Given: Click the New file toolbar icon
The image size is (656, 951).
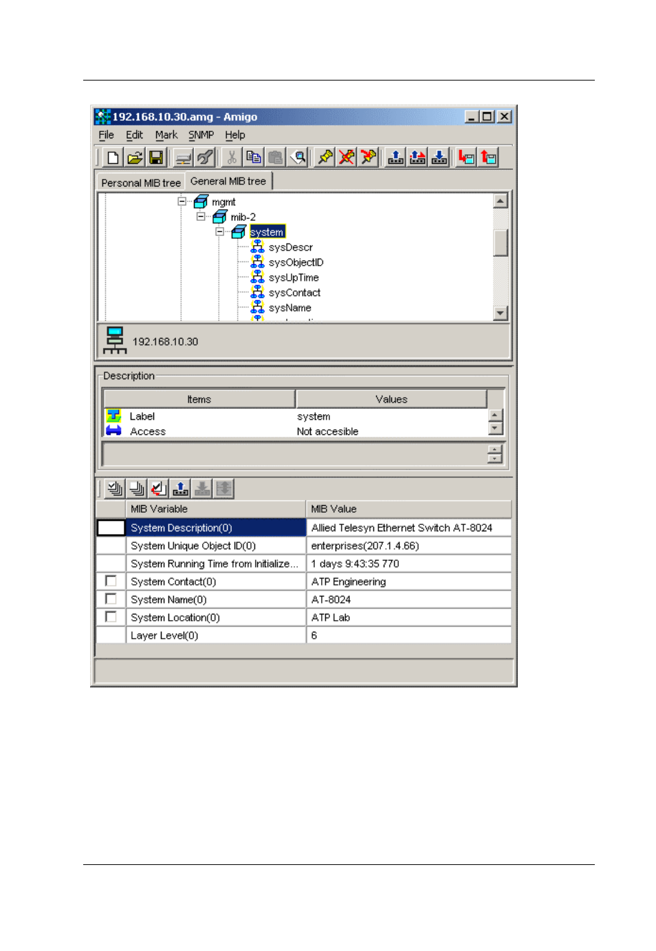Looking at the screenshot, I should 113,158.
